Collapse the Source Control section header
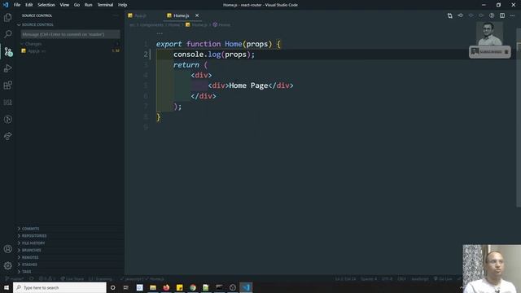 (x=70, y=24)
